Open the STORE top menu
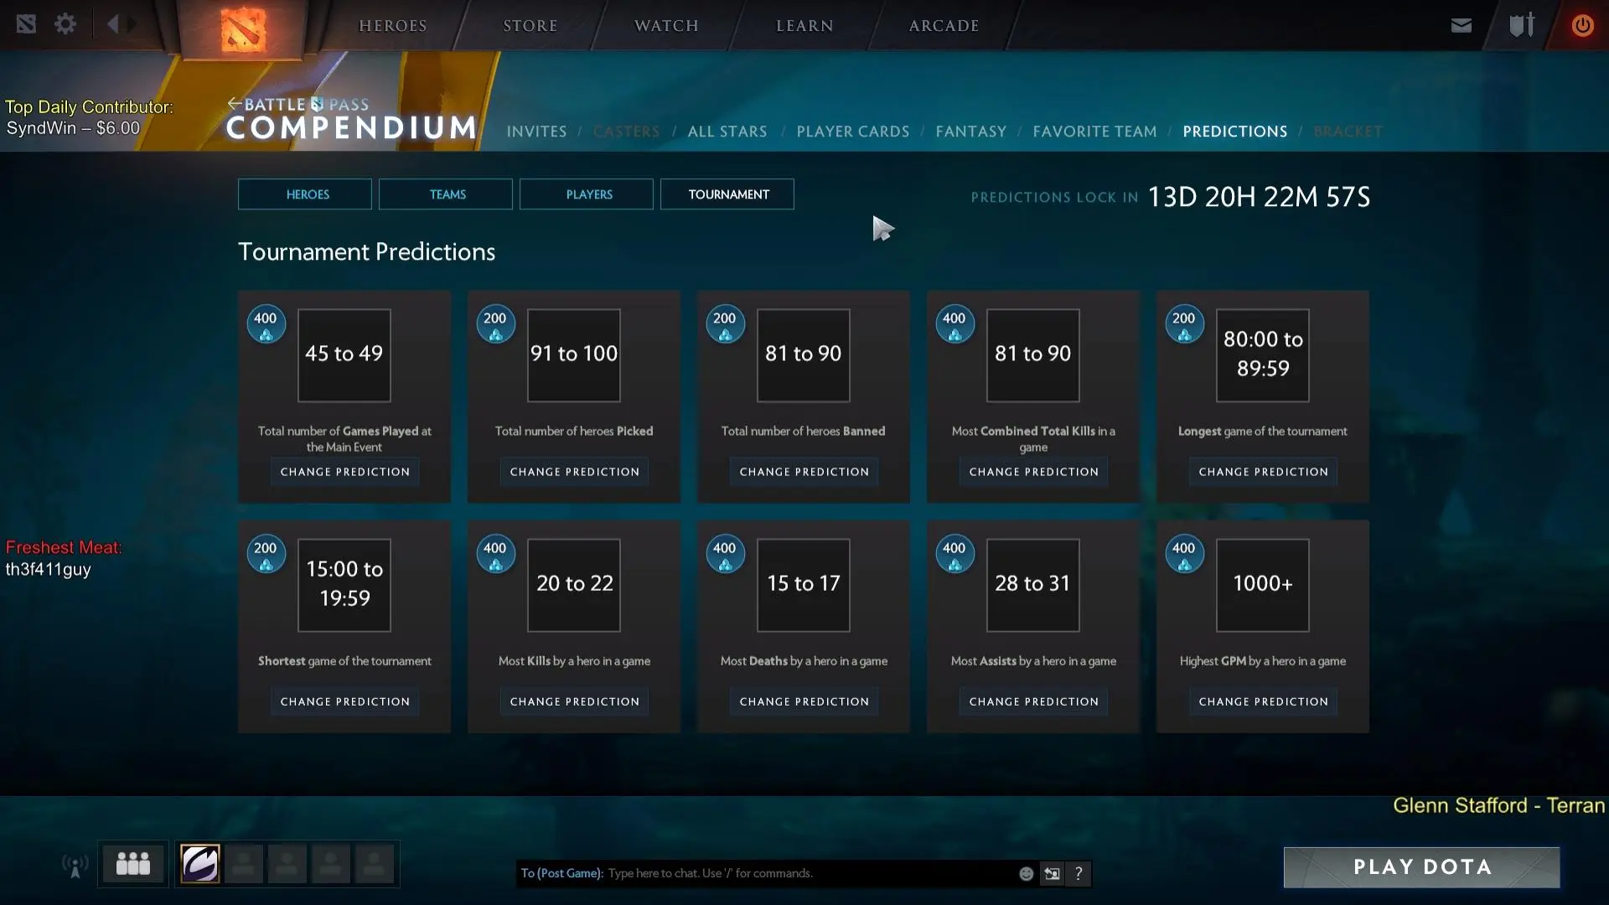The image size is (1609, 905). pos(530,26)
